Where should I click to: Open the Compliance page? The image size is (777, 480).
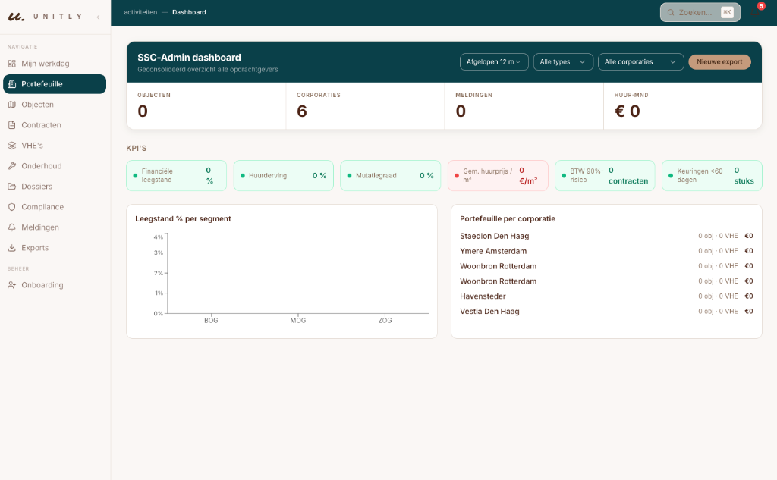pos(55,207)
